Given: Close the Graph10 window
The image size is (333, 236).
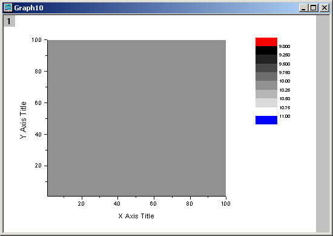Looking at the screenshot, I should click(x=325, y=8).
